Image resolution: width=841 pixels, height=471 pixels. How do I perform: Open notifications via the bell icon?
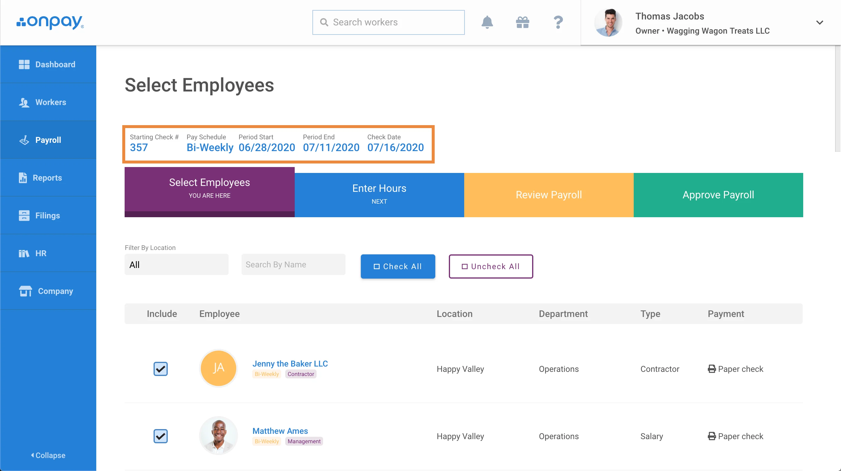488,22
